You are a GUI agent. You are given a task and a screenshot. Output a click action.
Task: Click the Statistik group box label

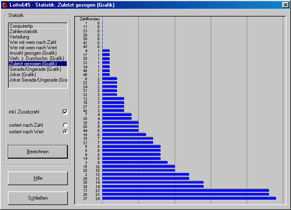pos(16,15)
